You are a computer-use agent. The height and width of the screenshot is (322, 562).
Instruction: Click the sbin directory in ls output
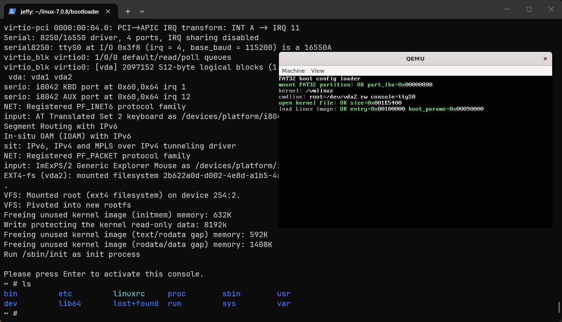(231, 294)
